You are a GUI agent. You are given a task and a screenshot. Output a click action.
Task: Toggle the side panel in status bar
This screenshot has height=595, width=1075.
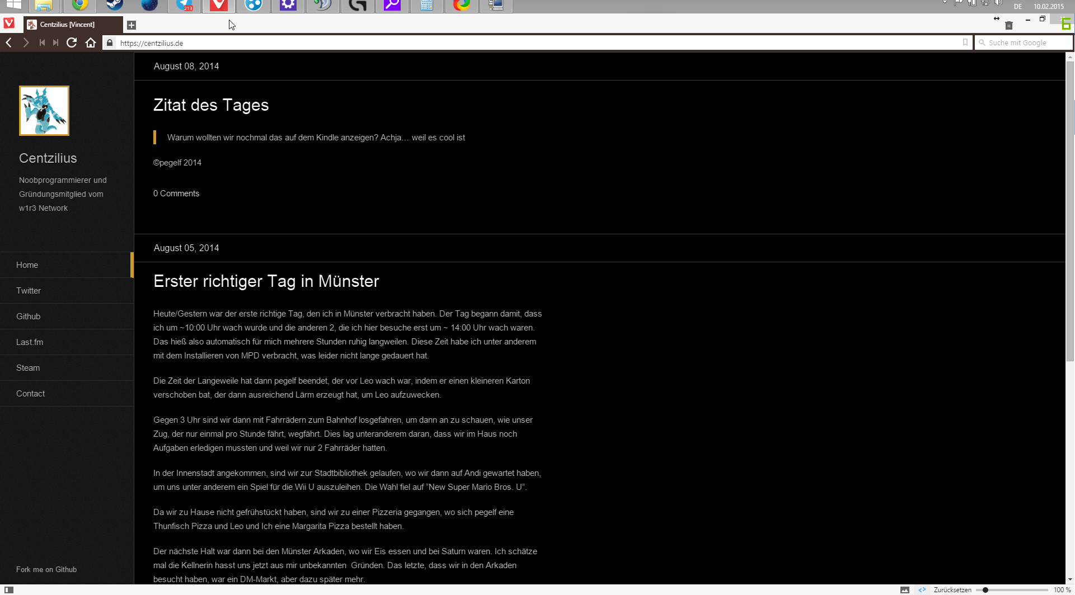pyautogui.click(x=9, y=590)
